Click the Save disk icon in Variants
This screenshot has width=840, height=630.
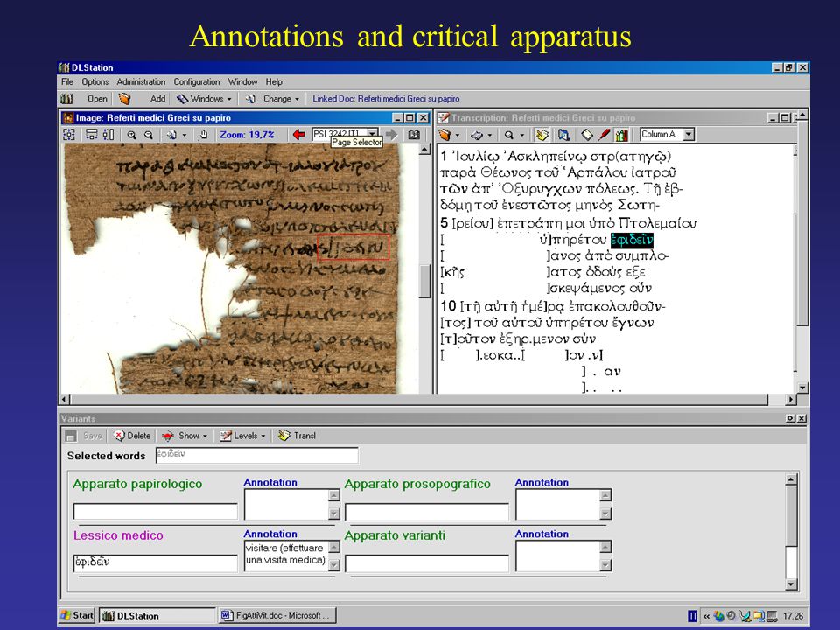71,436
